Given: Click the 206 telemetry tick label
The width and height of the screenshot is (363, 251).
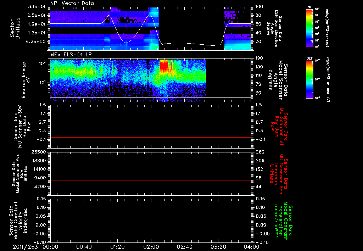Looking at the screenshot, I should point(259,161).
